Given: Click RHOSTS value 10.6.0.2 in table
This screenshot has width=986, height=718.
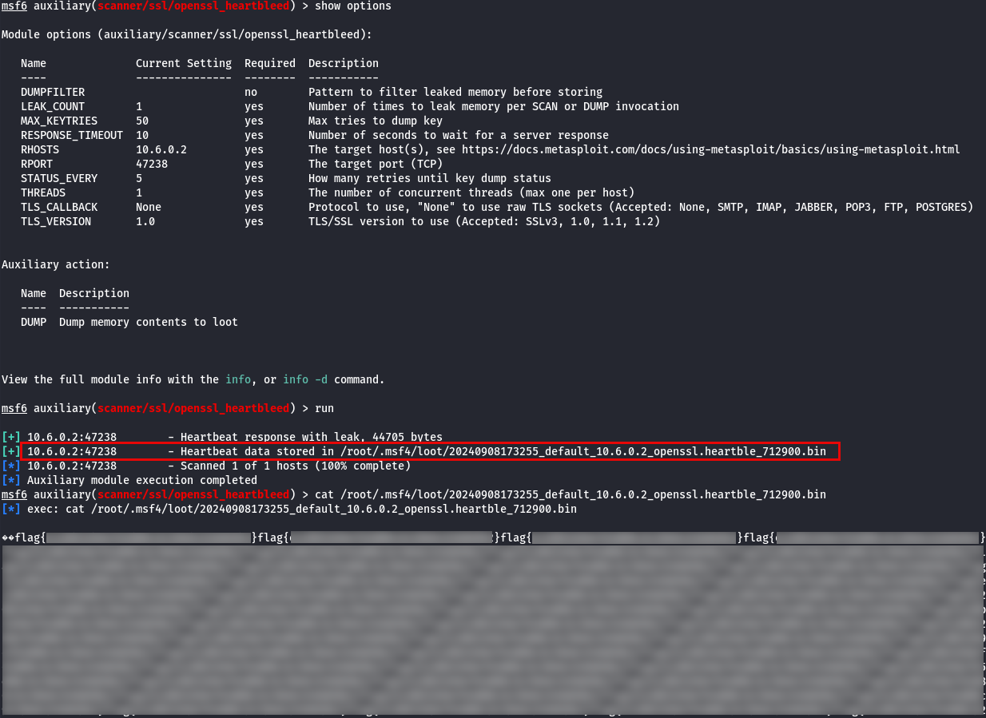Looking at the screenshot, I should point(161,149).
